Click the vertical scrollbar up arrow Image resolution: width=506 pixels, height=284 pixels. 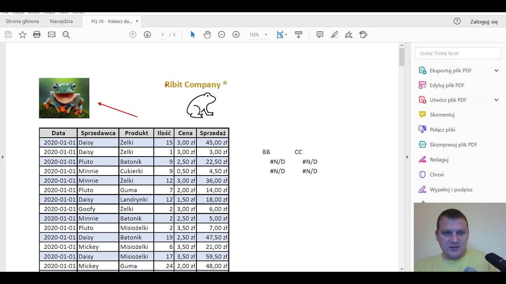pyautogui.click(x=402, y=45)
